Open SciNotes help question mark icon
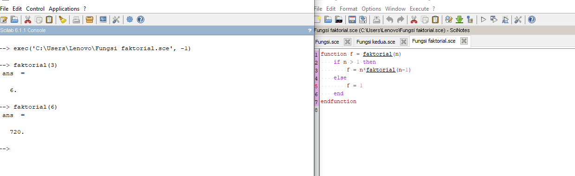Screen dimensions: 575x176 532,20
